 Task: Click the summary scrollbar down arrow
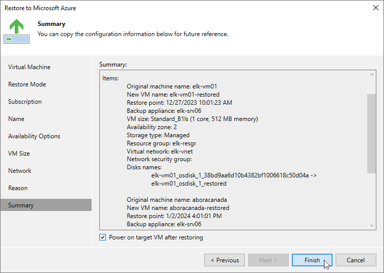pyautogui.click(x=372, y=225)
